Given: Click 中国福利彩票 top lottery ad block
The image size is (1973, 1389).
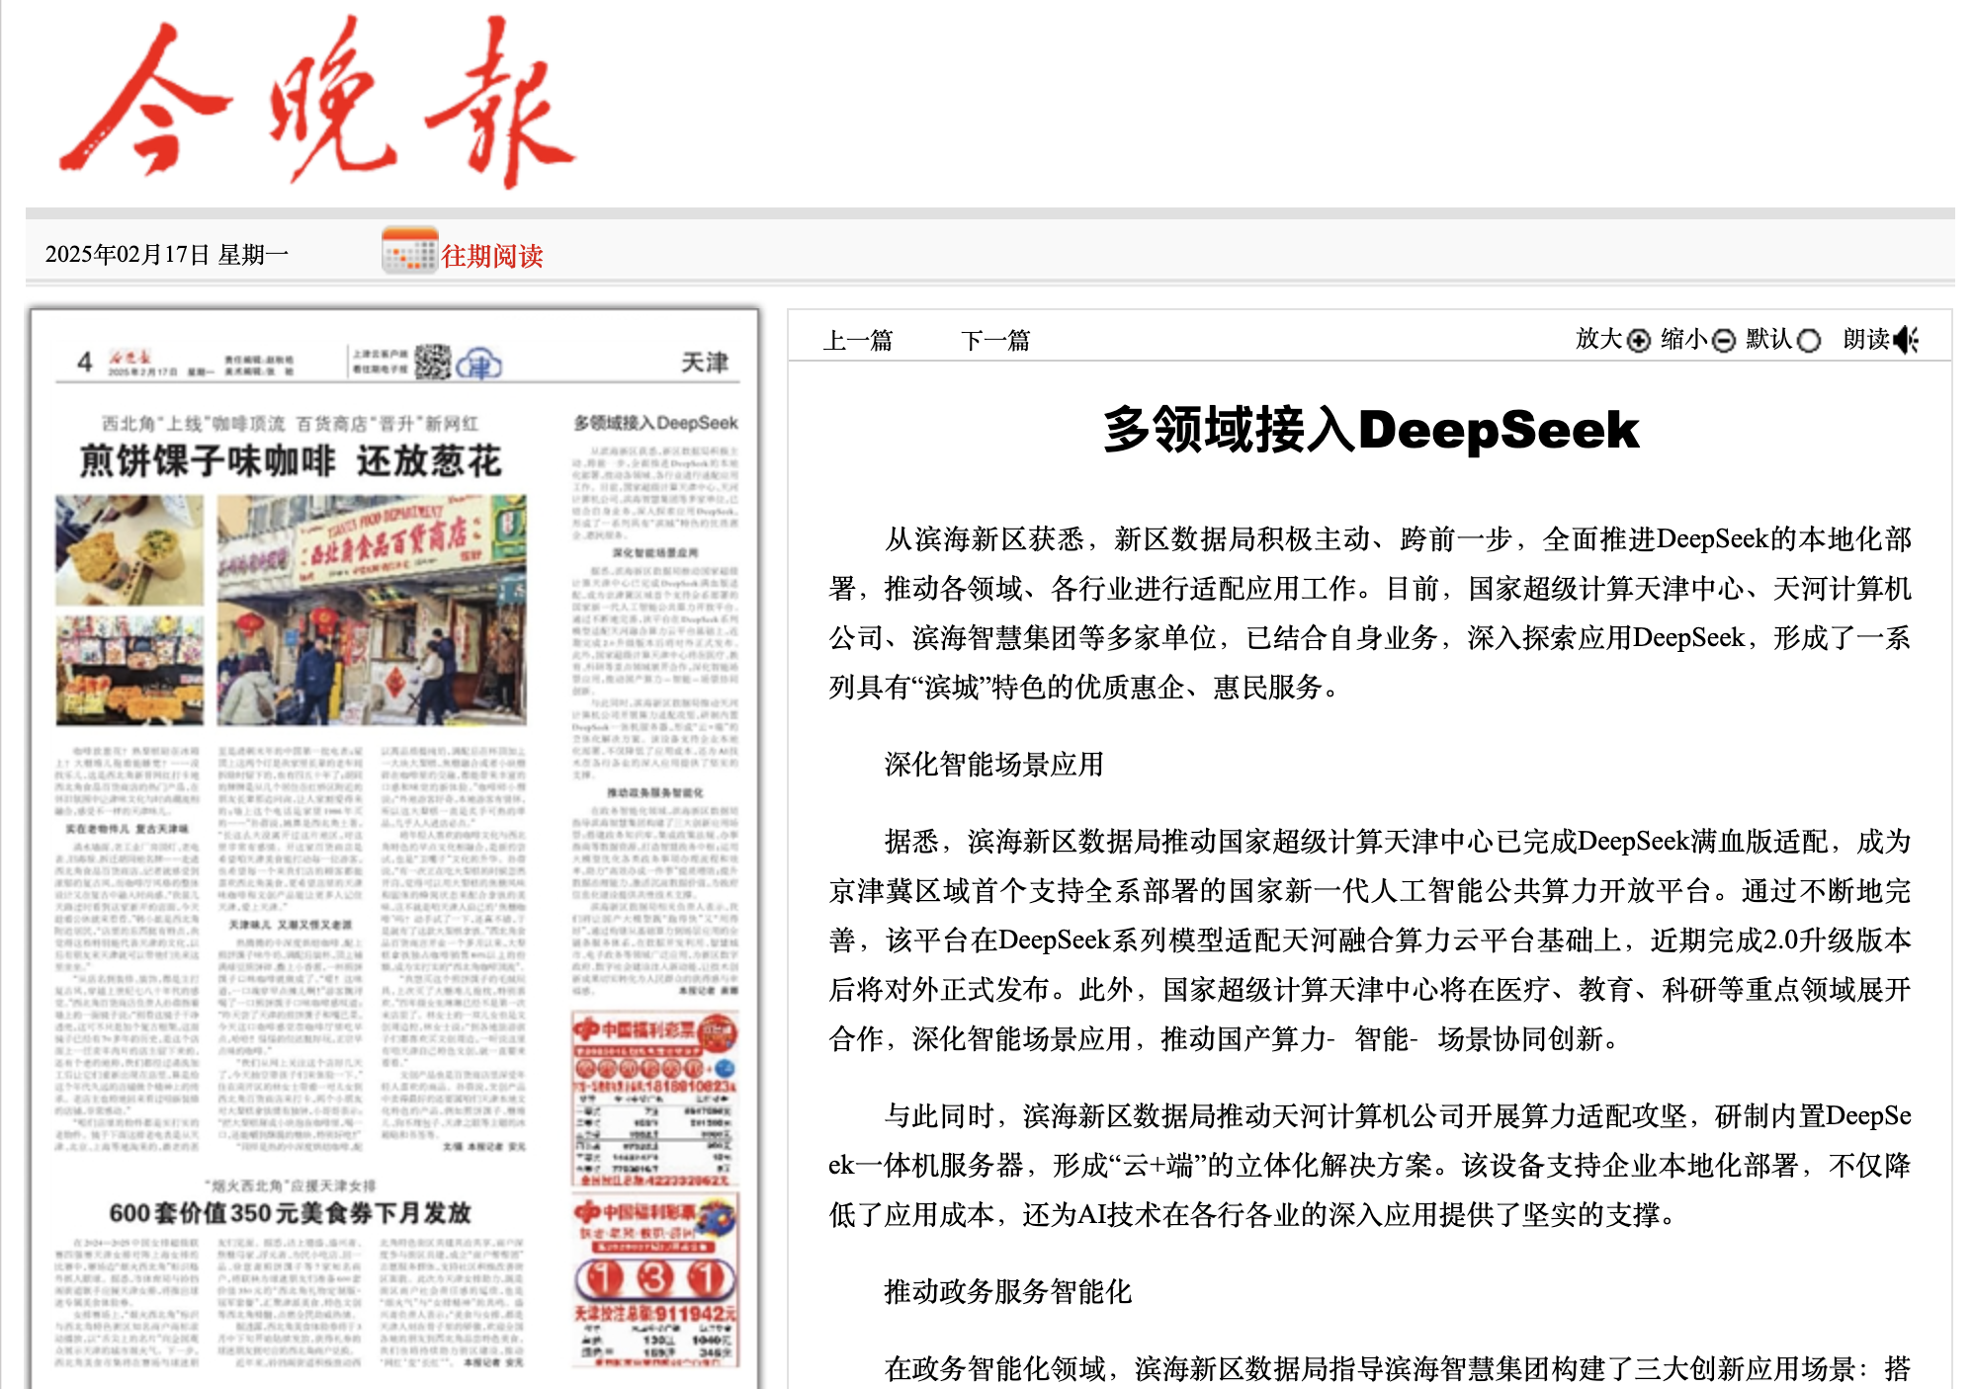Looking at the screenshot, I should pos(654,1099).
